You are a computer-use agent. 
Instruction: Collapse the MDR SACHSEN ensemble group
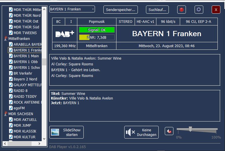click(21, 114)
